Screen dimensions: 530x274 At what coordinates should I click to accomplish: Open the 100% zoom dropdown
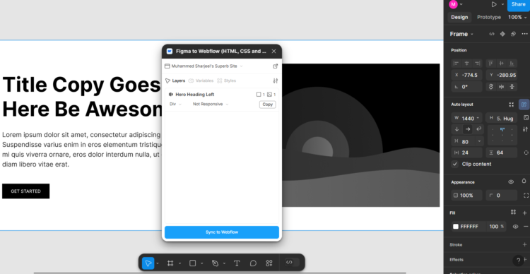pyautogui.click(x=517, y=17)
